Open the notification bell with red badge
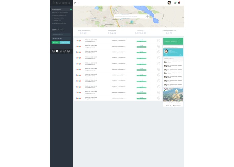Screen dimensions: 234x167 pyautogui.click(x=179, y=3)
